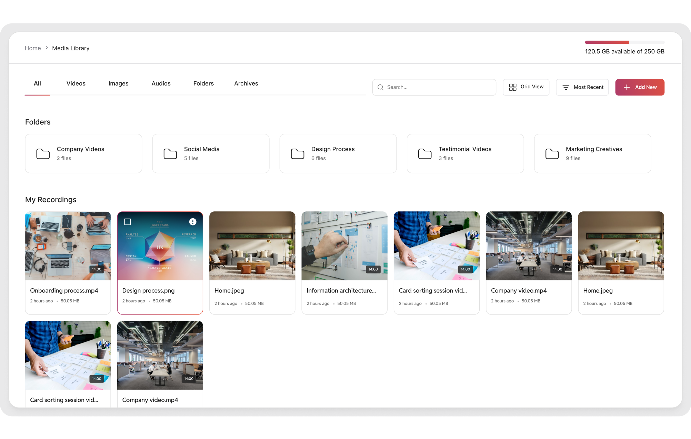691x439 pixels.
Task: Open the Company Videos folder icon
Action: click(43, 154)
